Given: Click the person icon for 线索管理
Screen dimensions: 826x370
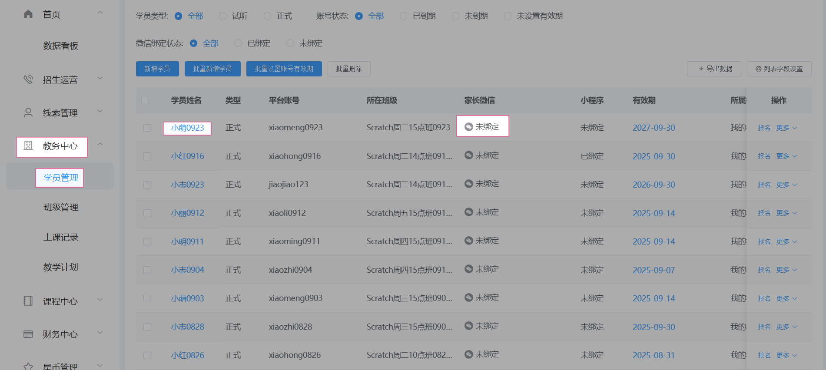Looking at the screenshot, I should click(x=28, y=113).
